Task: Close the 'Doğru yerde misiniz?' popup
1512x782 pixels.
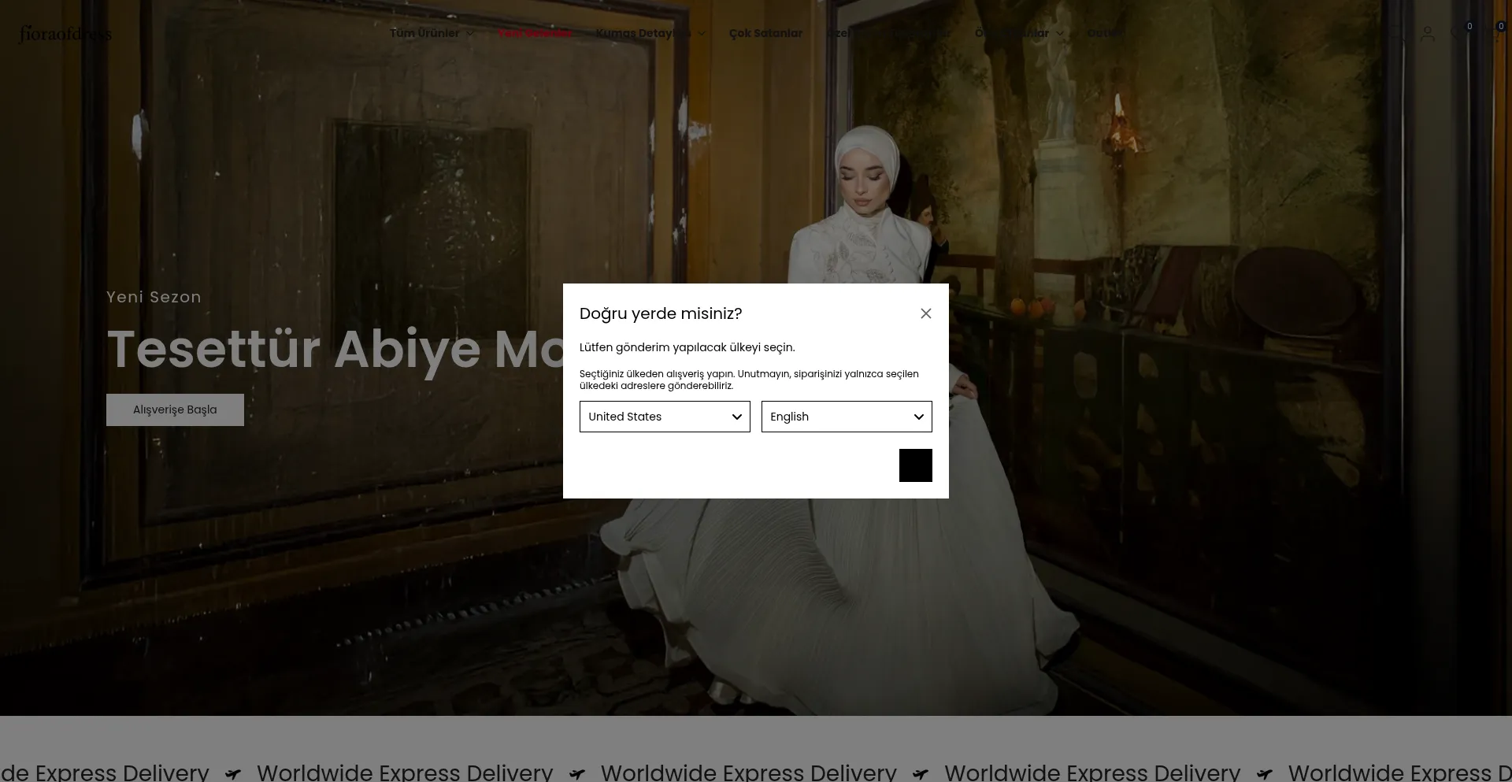Action: tap(926, 313)
